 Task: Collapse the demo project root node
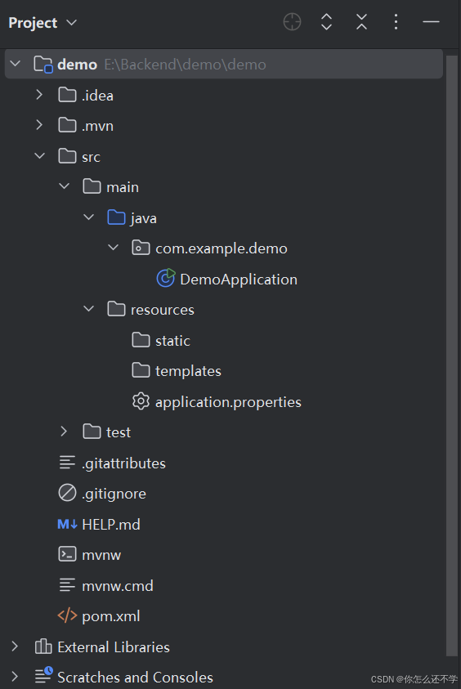(16, 64)
